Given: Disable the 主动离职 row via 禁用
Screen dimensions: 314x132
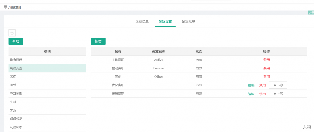Looking at the screenshot, I should coord(266,60).
